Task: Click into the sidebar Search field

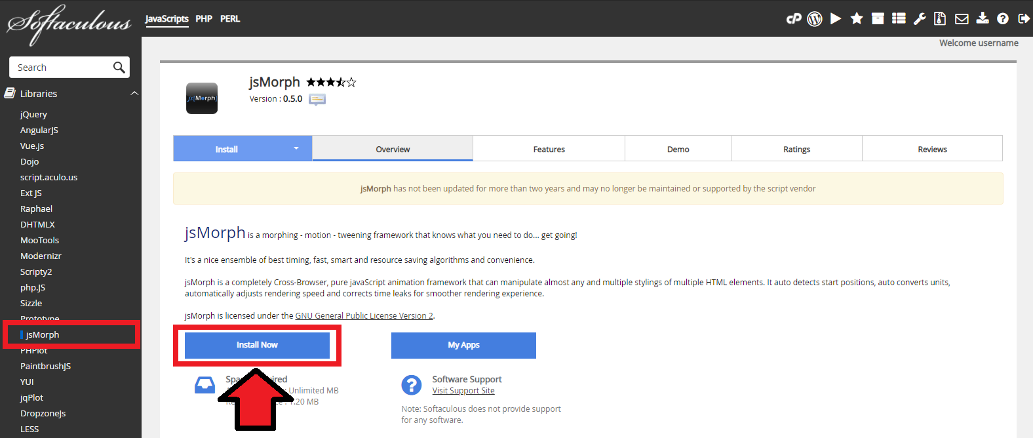Action: (62, 68)
